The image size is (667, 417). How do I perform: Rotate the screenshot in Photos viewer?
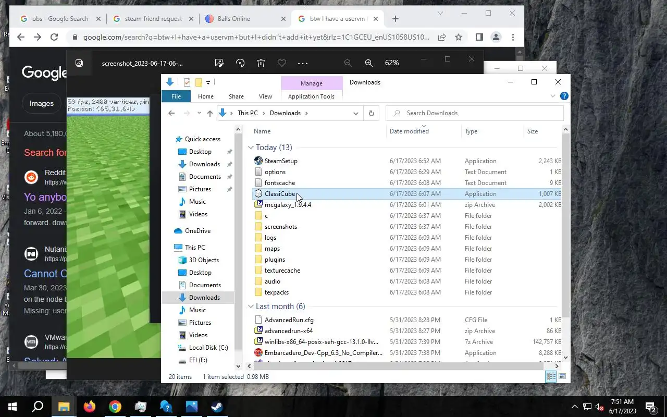pos(240,63)
